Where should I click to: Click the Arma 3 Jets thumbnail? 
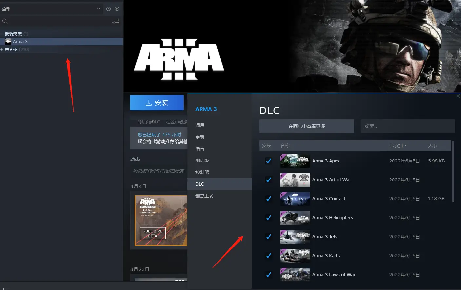click(x=295, y=237)
